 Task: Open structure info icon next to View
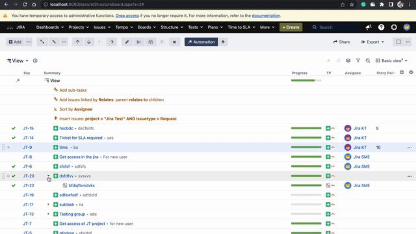[x=35, y=60]
